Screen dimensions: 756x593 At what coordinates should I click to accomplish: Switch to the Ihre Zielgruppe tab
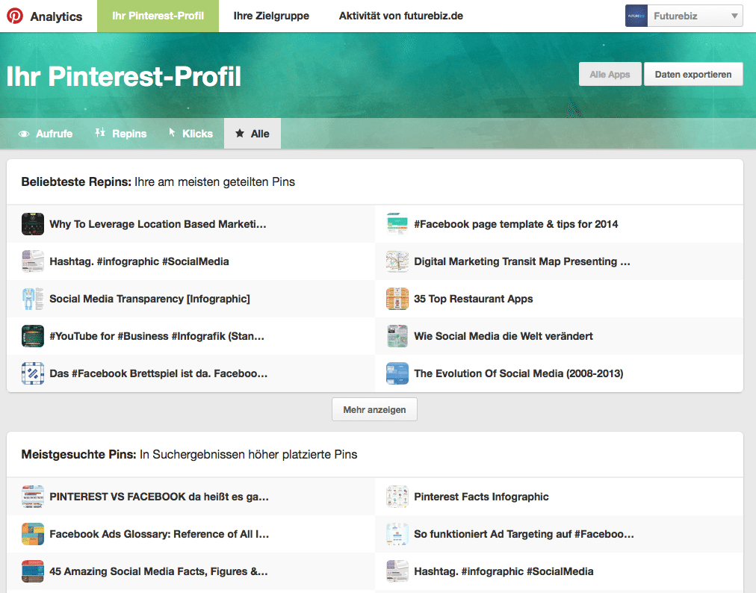coord(271,16)
